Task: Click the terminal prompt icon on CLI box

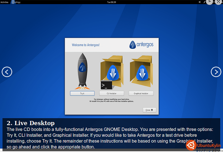Action: pyautogui.click(x=106, y=85)
